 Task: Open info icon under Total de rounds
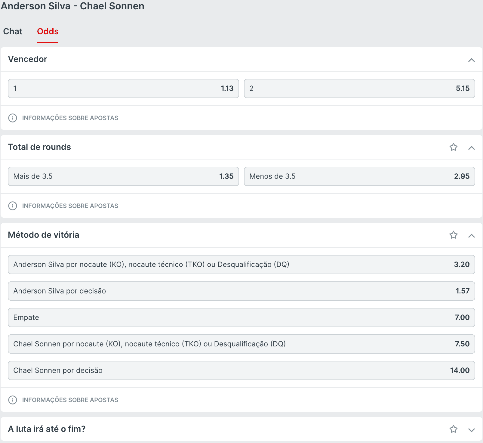point(13,206)
